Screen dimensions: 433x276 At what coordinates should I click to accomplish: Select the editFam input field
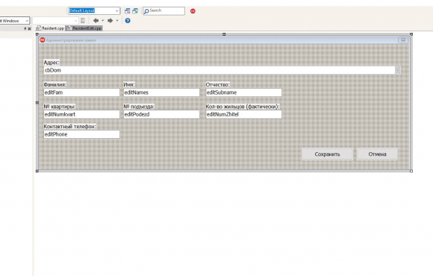click(x=81, y=92)
